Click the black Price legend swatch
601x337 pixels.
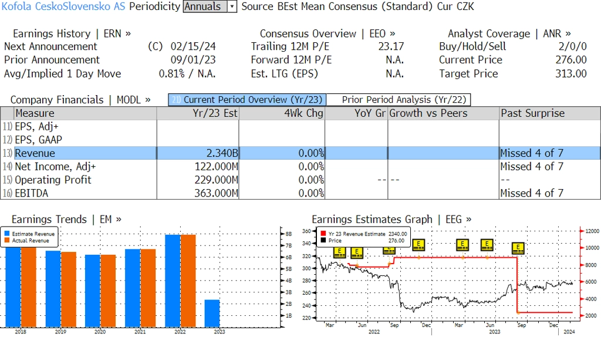323,240
